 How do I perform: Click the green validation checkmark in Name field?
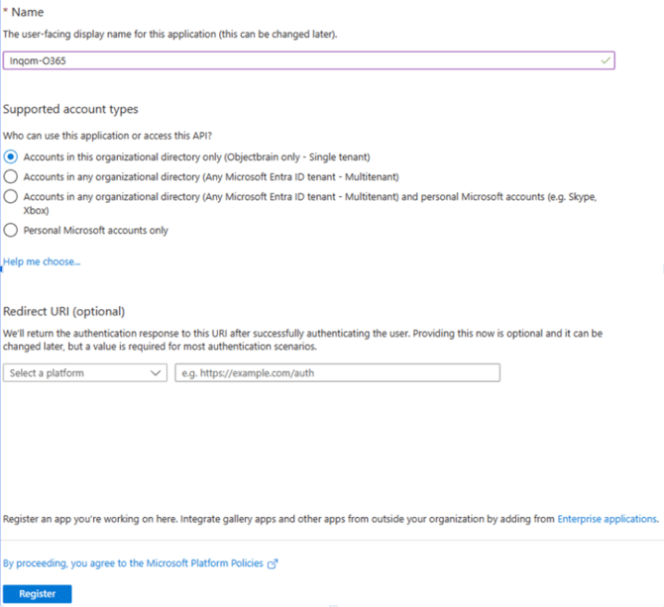point(606,60)
